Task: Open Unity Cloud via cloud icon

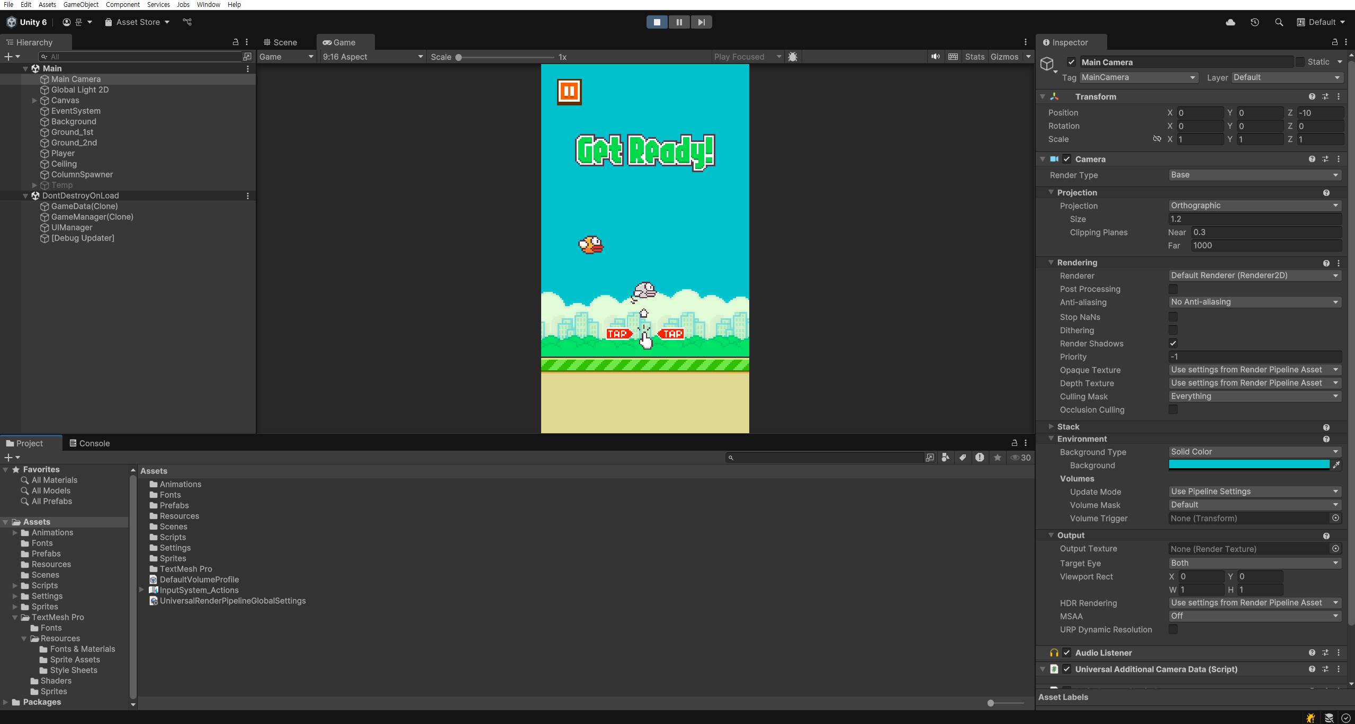Action: 1231,22
